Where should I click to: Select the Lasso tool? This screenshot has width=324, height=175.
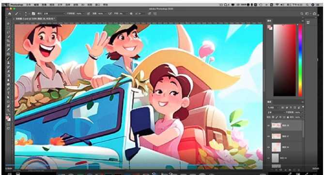point(8,32)
